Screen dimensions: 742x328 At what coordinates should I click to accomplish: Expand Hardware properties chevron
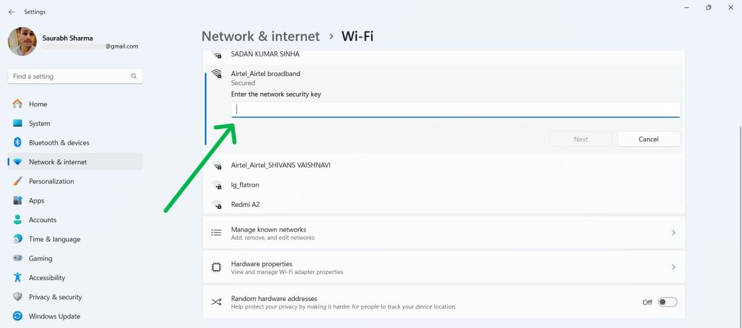click(x=673, y=267)
